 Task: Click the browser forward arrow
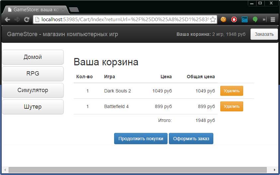[x=17, y=20]
